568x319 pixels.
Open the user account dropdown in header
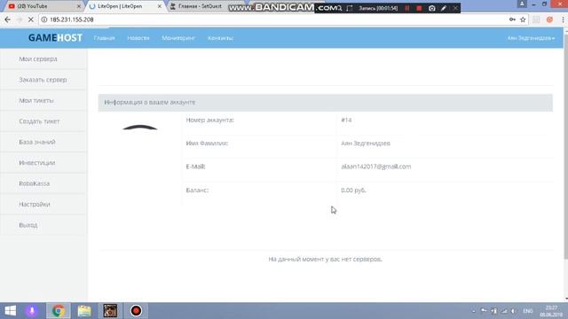click(531, 38)
